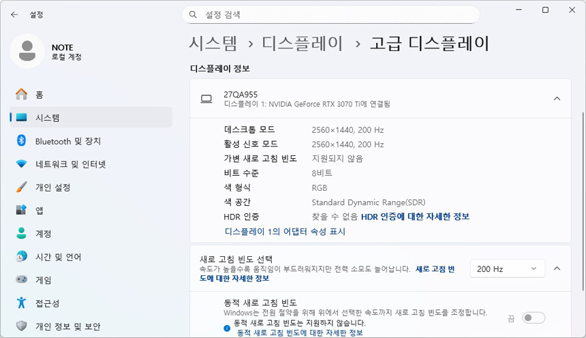Click 동적 새로 고침 빈도에 대한 자세한 정보 link
This screenshot has width=586, height=338.
[300, 333]
